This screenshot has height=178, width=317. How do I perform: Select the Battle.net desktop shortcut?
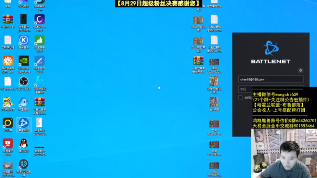point(24,125)
